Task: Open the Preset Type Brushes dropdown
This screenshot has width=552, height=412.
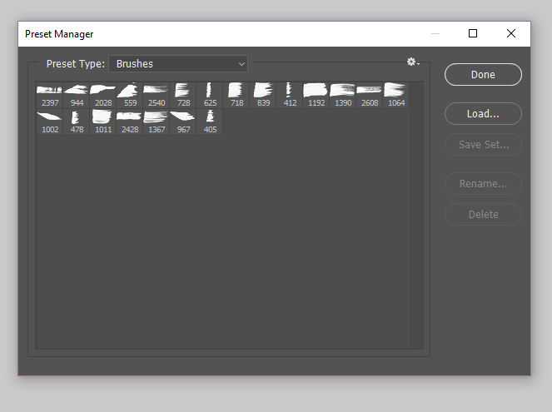Action: pyautogui.click(x=178, y=64)
